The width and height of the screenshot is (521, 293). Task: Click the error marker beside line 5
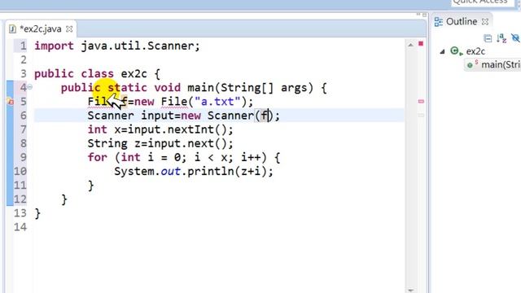click(x=11, y=102)
